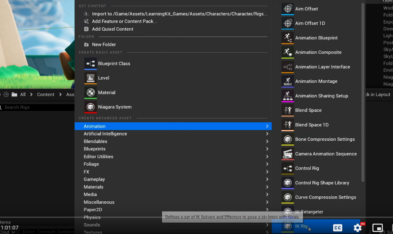Open the Media category

coord(173,194)
